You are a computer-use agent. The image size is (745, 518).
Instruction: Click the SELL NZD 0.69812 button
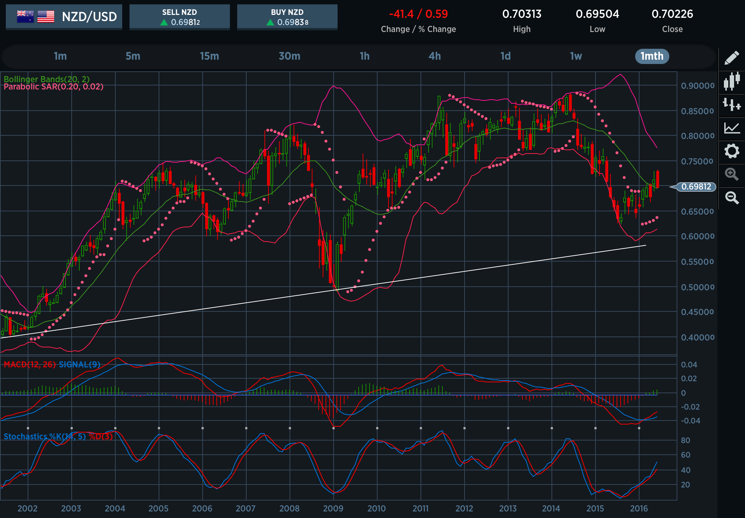(180, 17)
